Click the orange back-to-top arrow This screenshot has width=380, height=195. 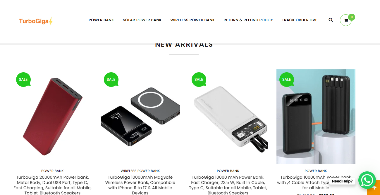click(x=374, y=188)
